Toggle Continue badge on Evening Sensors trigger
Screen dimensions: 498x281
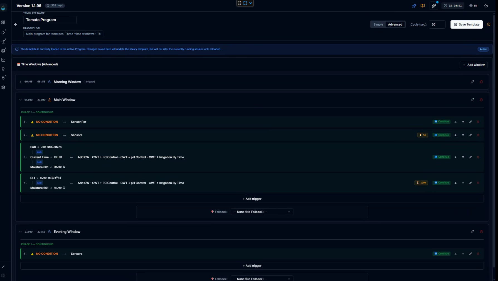(x=442, y=254)
